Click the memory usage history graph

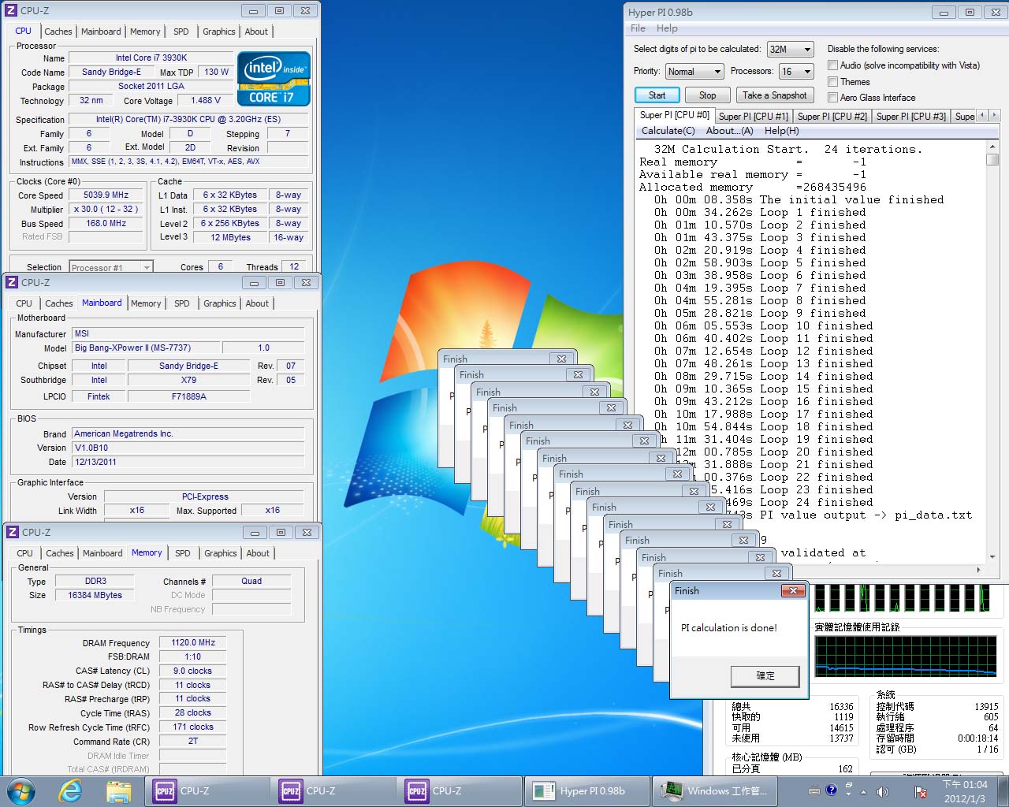[906, 657]
